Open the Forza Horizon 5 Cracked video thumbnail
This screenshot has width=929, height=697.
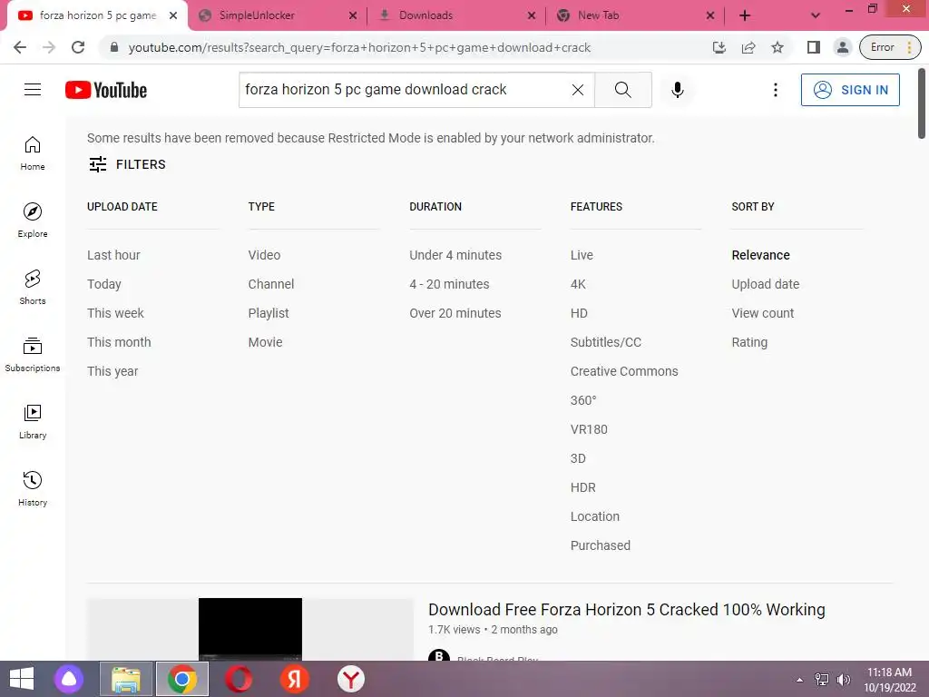[250, 629]
